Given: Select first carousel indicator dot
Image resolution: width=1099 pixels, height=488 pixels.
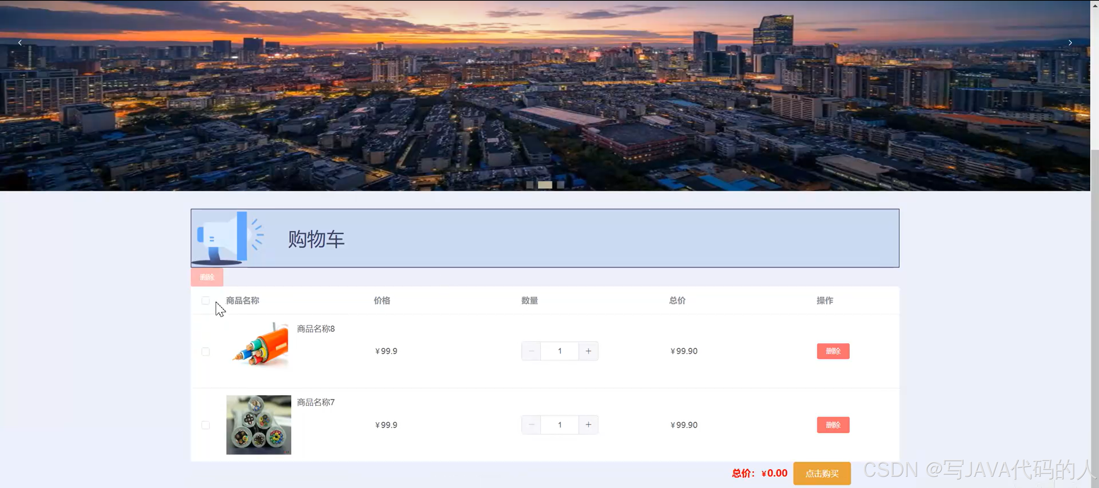Looking at the screenshot, I should click(x=529, y=185).
